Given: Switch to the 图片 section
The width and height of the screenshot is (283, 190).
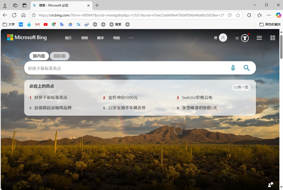Looking at the screenshot, I should pyautogui.click(x=68, y=38).
